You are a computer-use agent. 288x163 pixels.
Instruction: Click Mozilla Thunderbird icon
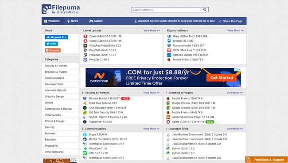tap(85, 139)
